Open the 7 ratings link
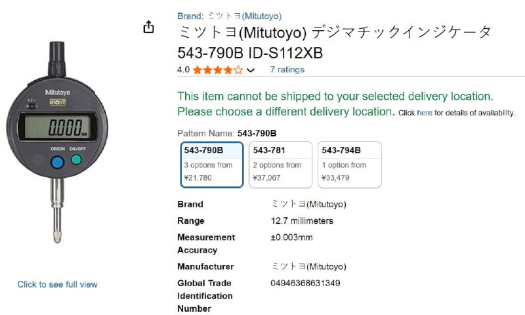Image resolution: width=525 pixels, height=315 pixels. tap(287, 70)
